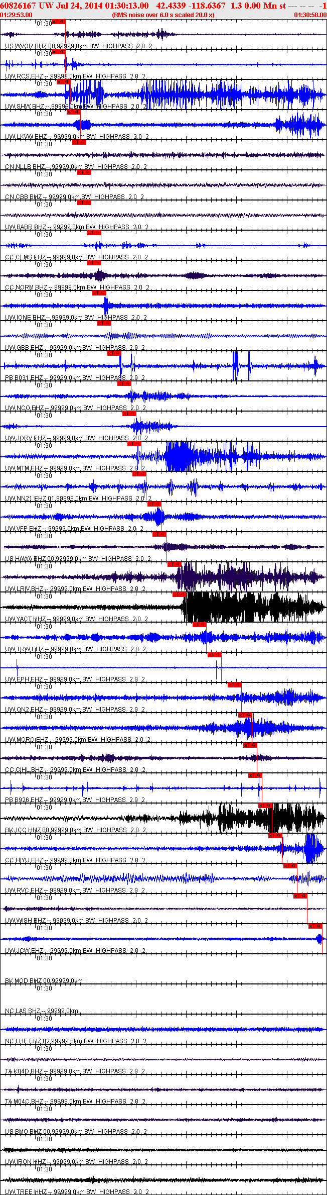The image size is (327, 1195).
Task: Click the red pick marker on the US WVOR trace
Action: point(59,22)
